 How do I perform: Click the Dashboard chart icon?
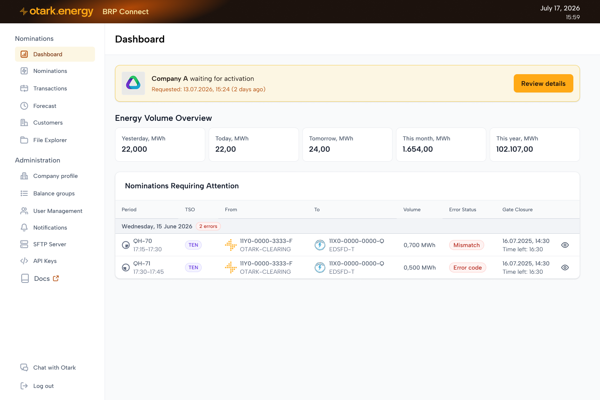(x=24, y=54)
